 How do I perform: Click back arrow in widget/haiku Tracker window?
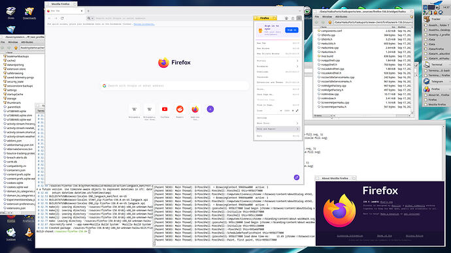click(317, 22)
